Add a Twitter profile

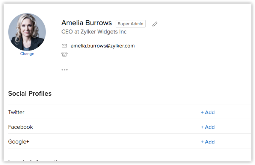pos(208,112)
